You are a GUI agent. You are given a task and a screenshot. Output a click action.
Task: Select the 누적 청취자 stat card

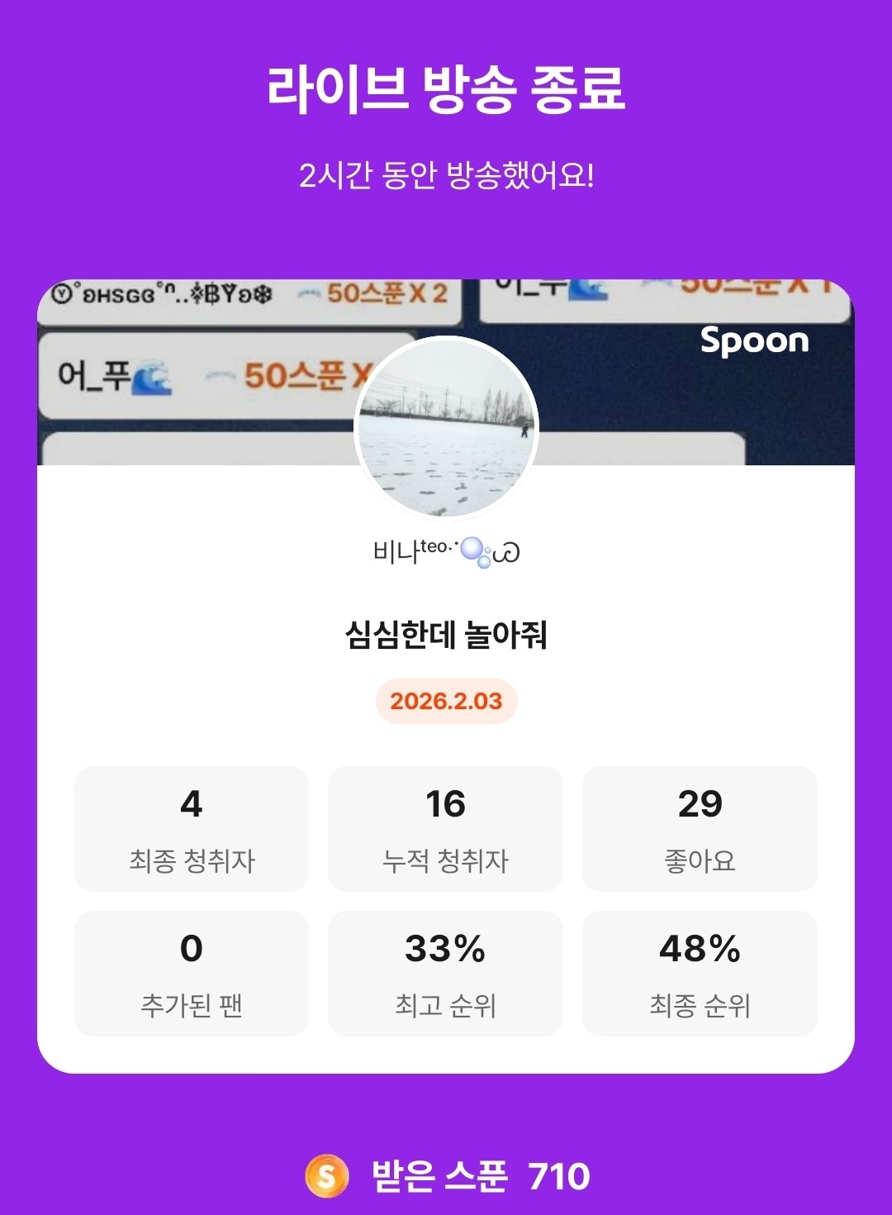[446, 828]
